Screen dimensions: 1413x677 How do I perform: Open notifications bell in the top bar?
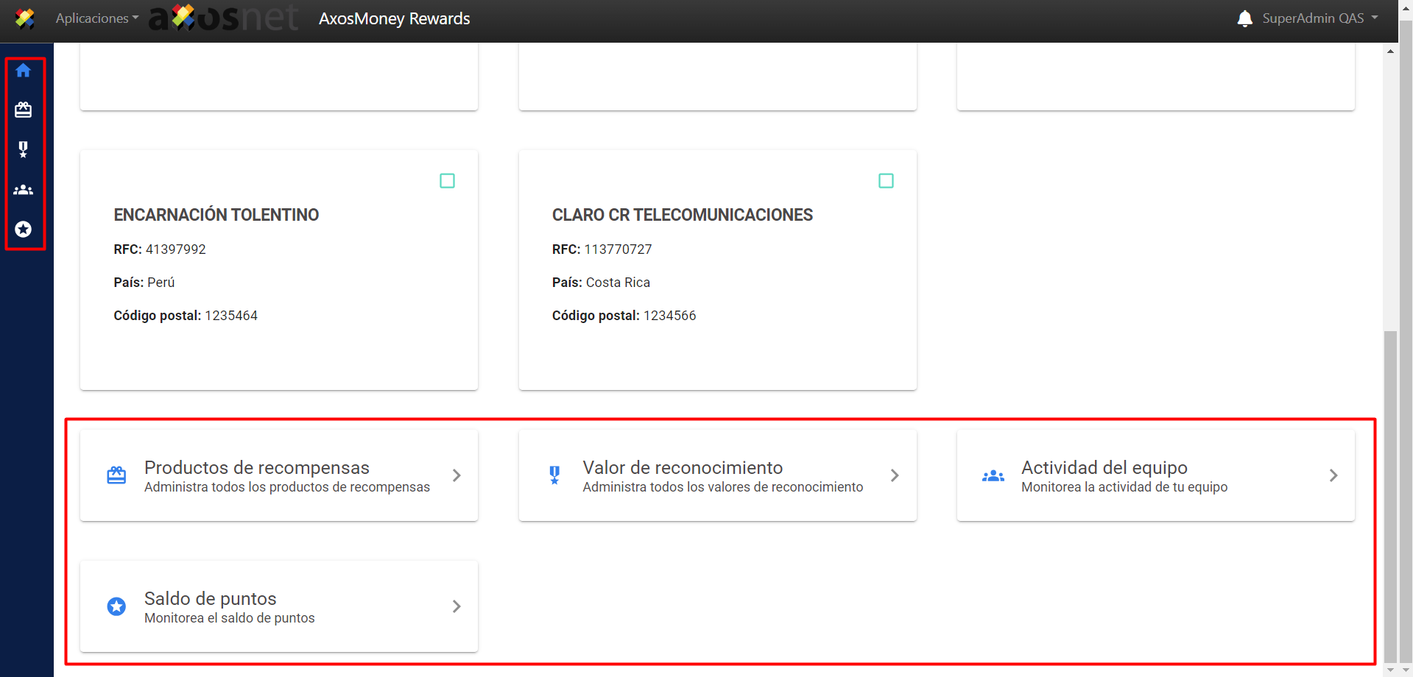coord(1244,19)
